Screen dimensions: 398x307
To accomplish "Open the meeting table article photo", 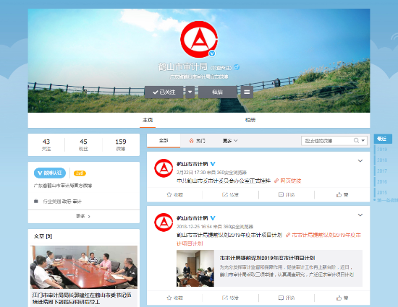I will [x=84, y=267].
